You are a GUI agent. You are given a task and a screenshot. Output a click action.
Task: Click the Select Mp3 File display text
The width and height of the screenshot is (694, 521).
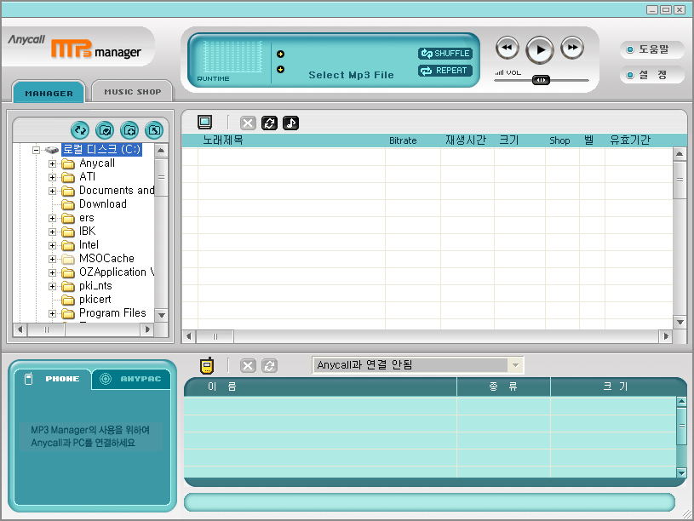point(351,75)
